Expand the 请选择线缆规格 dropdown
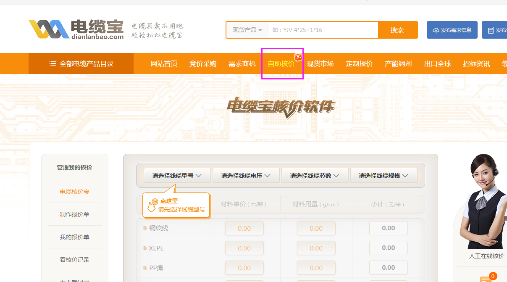The image size is (507, 282). [x=384, y=175]
